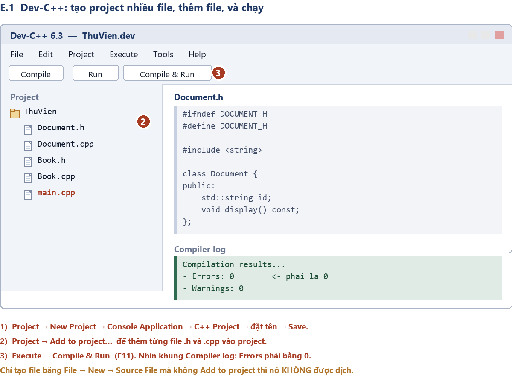Open the Project menu
The width and height of the screenshot is (512, 382).
click(81, 54)
